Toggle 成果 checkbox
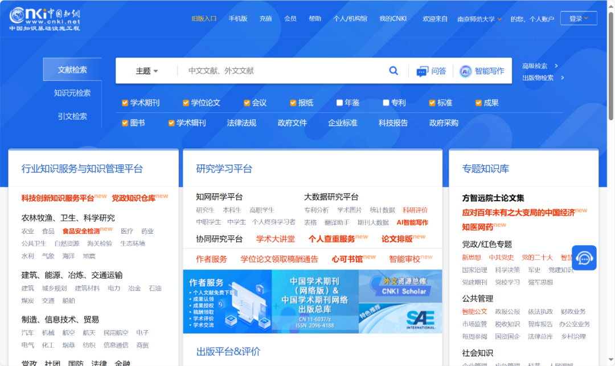The width and height of the screenshot is (615, 366). (478, 103)
